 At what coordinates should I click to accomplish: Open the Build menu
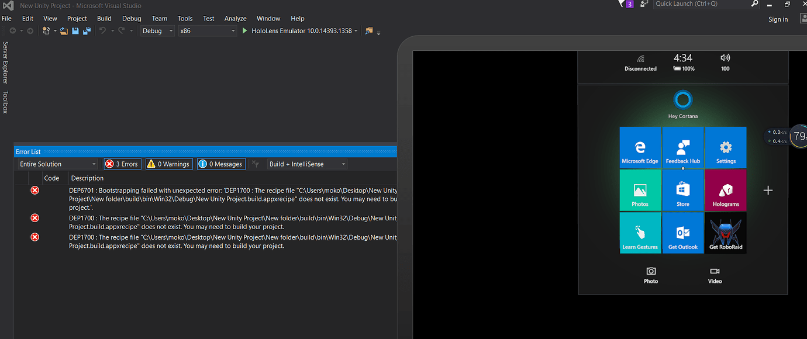[104, 18]
